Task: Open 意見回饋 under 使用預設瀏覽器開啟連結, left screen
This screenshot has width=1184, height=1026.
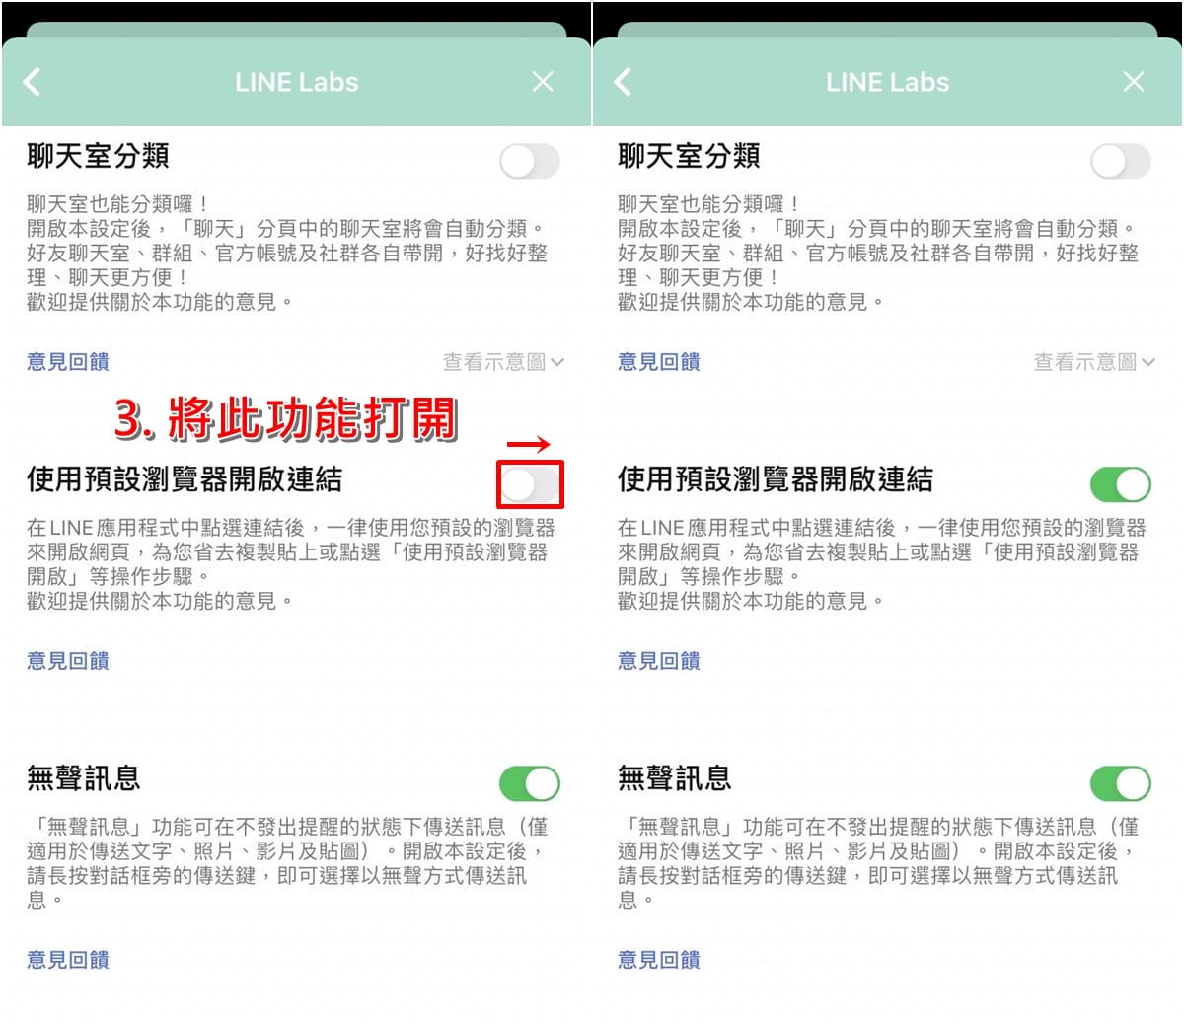Action: pos(68,661)
